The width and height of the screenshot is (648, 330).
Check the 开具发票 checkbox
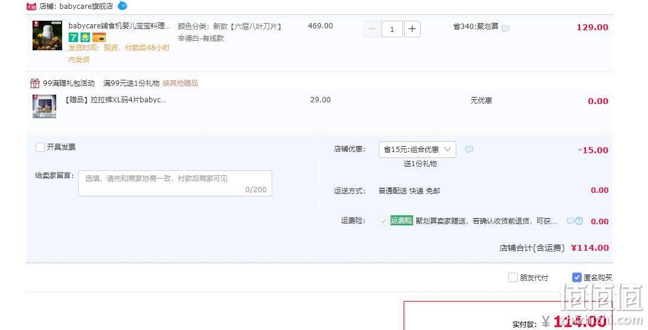tap(40, 147)
